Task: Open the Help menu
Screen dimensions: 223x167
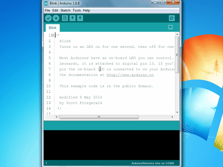Action: click(87, 10)
